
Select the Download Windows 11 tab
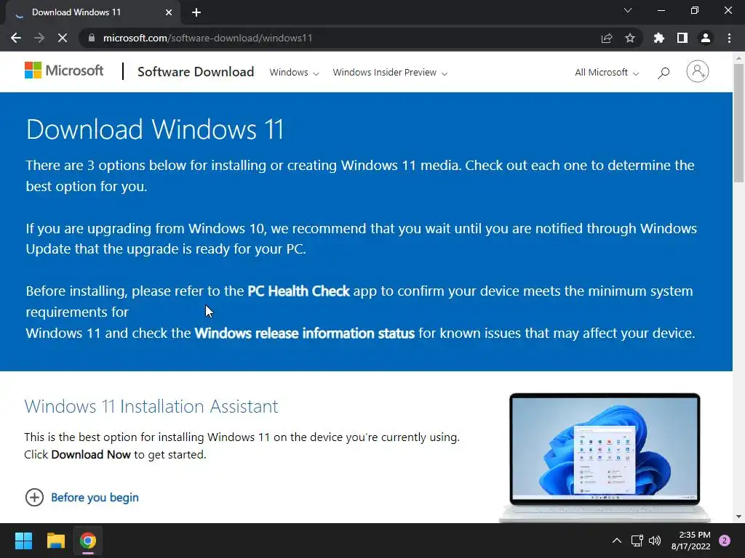pos(92,12)
